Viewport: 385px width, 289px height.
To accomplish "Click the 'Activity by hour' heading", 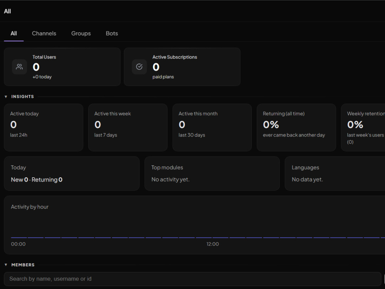I will [x=30, y=207].
